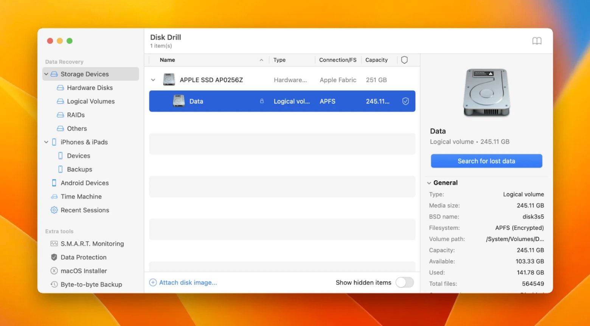Screen dimensions: 590x326
Task: Click the disk3s5 BSD name value
Action: click(x=533, y=217)
